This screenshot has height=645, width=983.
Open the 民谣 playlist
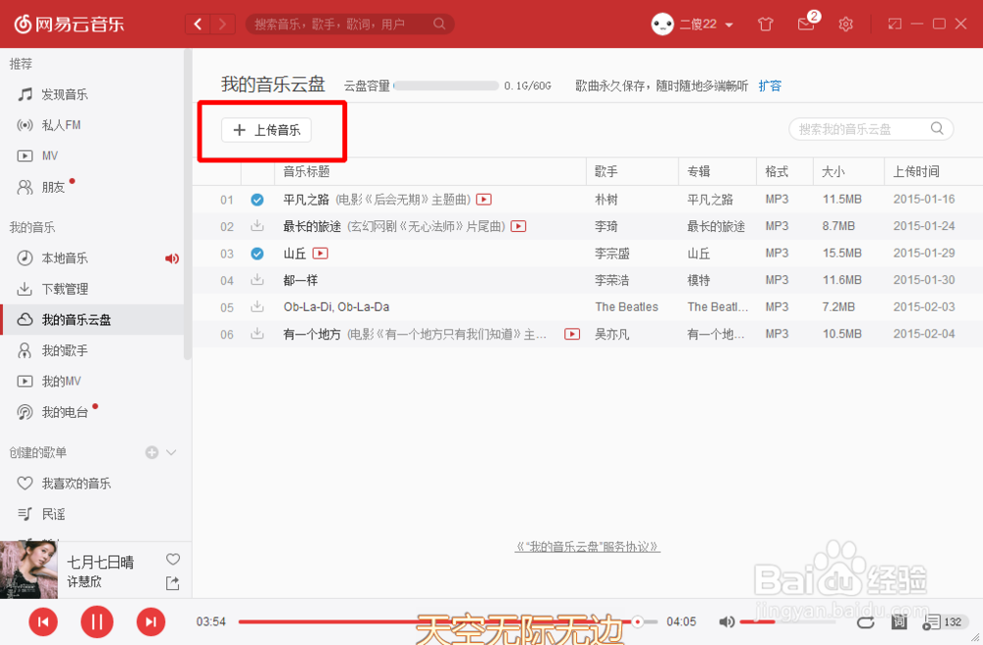pyautogui.click(x=53, y=514)
